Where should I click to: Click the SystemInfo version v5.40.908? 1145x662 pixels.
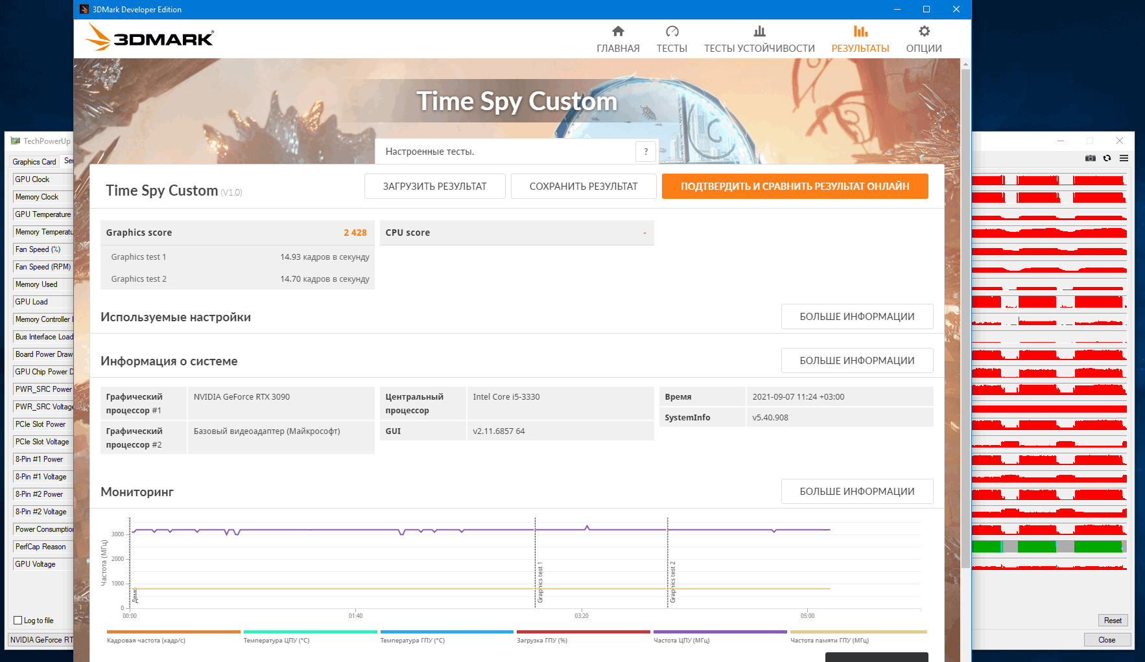(x=840, y=417)
